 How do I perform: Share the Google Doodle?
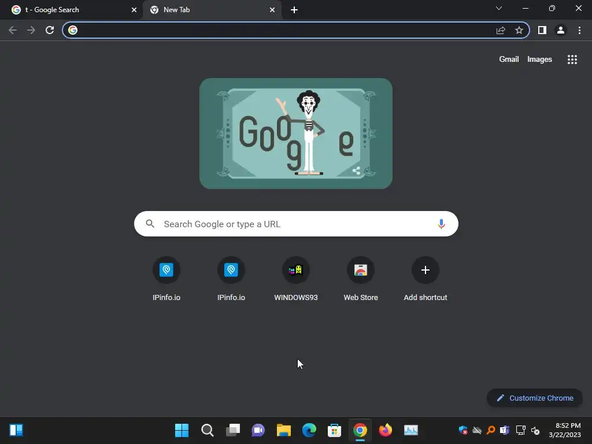point(356,171)
